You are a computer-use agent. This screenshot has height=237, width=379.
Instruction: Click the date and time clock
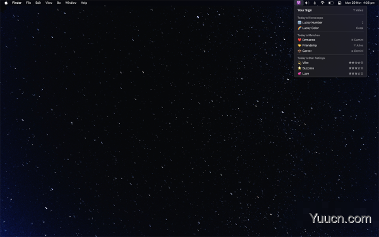pyautogui.click(x=359, y=3)
